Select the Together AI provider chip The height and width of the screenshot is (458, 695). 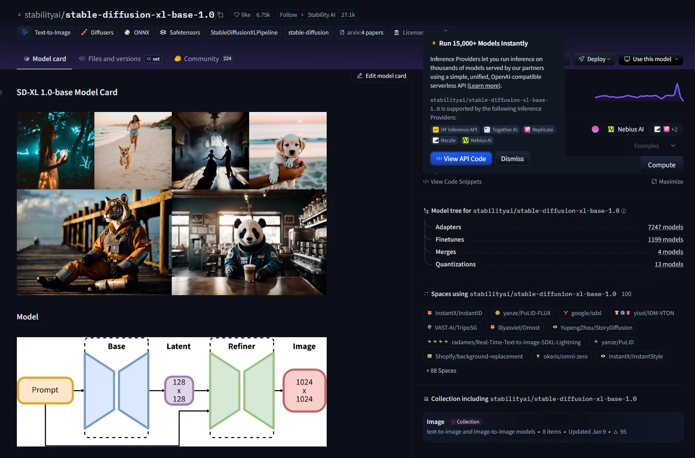click(x=501, y=130)
